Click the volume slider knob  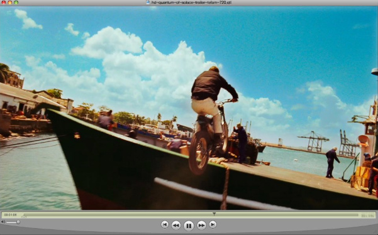coord(18,222)
